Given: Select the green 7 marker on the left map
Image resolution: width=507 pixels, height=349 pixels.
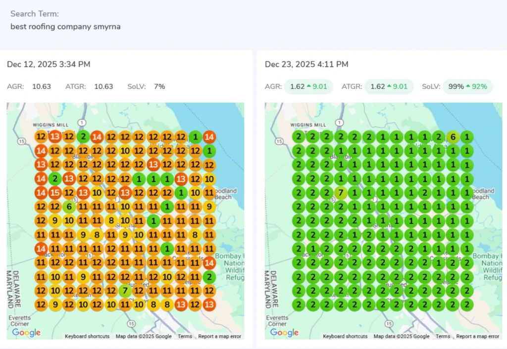Looking at the screenshot, I should [x=125, y=291].
